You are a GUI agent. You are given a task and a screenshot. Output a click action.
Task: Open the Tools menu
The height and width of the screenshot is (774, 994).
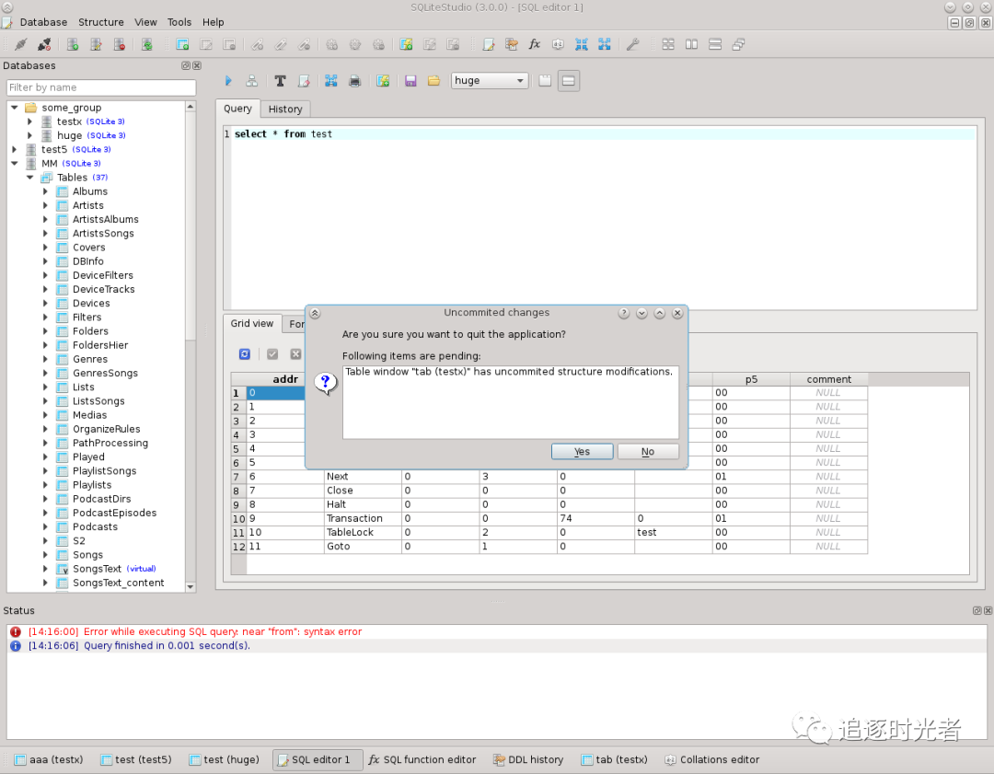(x=179, y=22)
